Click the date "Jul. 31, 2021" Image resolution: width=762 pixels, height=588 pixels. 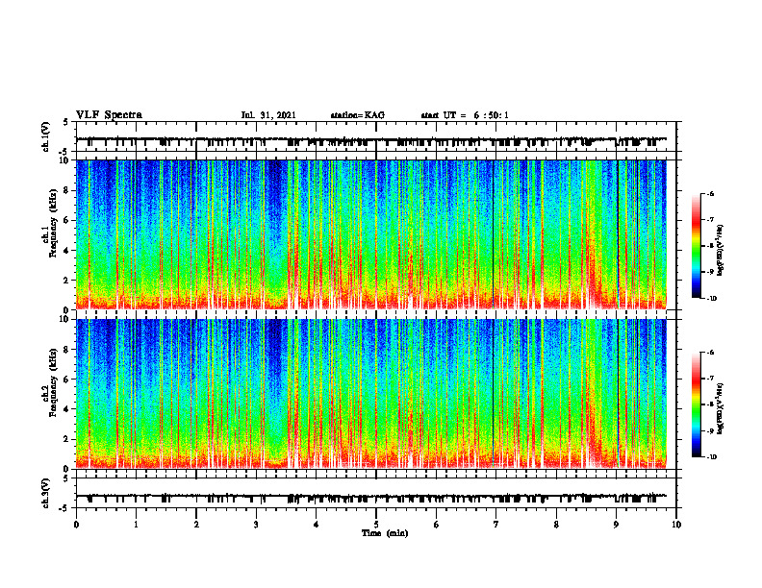click(x=268, y=115)
